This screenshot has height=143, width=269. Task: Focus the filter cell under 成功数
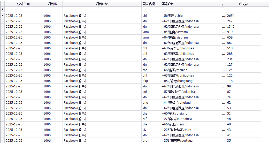[243, 9]
